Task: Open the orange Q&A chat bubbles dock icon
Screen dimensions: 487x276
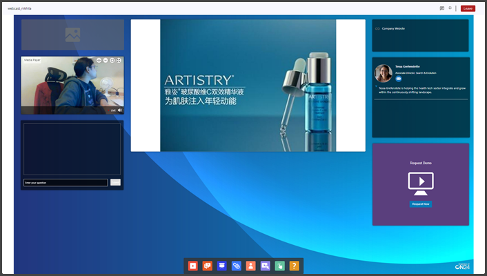Action: pos(208,266)
